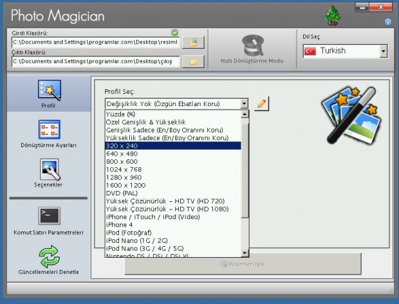Select Yüzde (%) profile option

click(x=172, y=114)
